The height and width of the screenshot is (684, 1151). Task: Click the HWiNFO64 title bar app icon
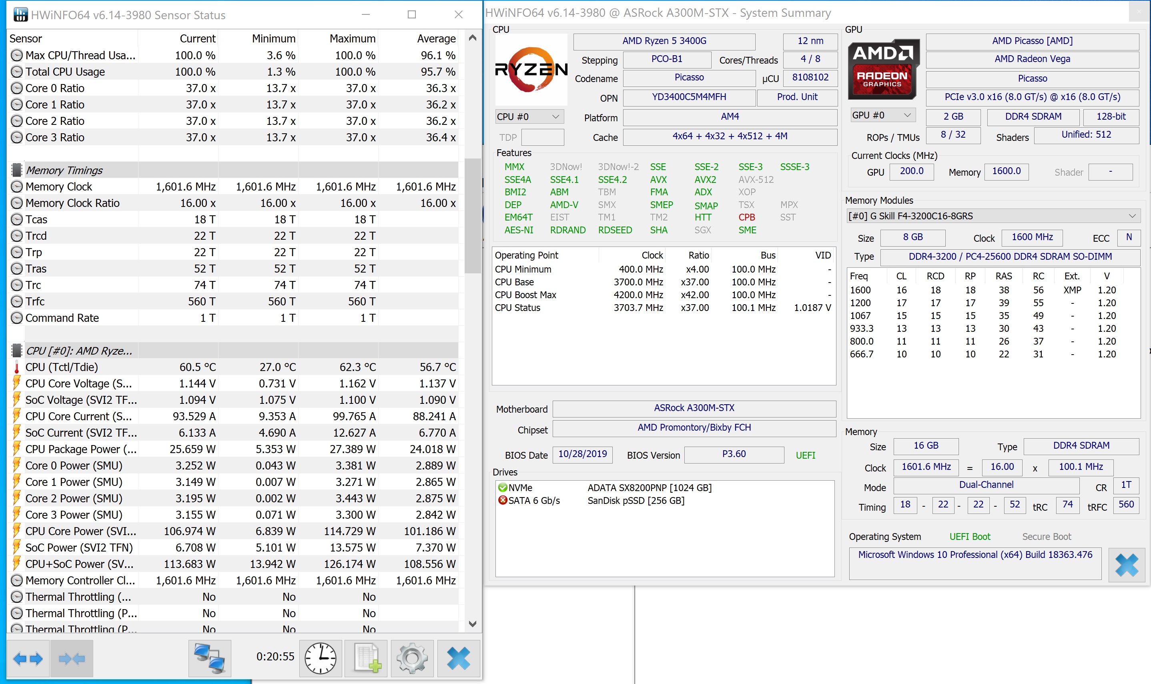(x=20, y=15)
